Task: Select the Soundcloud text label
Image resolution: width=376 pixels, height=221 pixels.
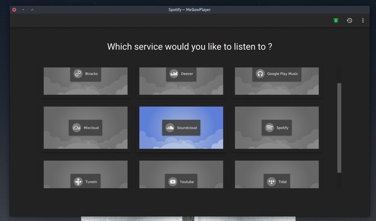Action: pos(187,128)
